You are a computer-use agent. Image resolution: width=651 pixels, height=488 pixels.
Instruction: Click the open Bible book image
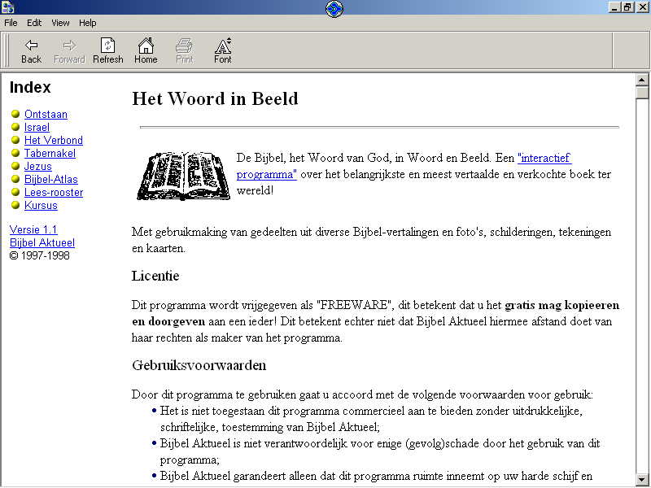184,176
